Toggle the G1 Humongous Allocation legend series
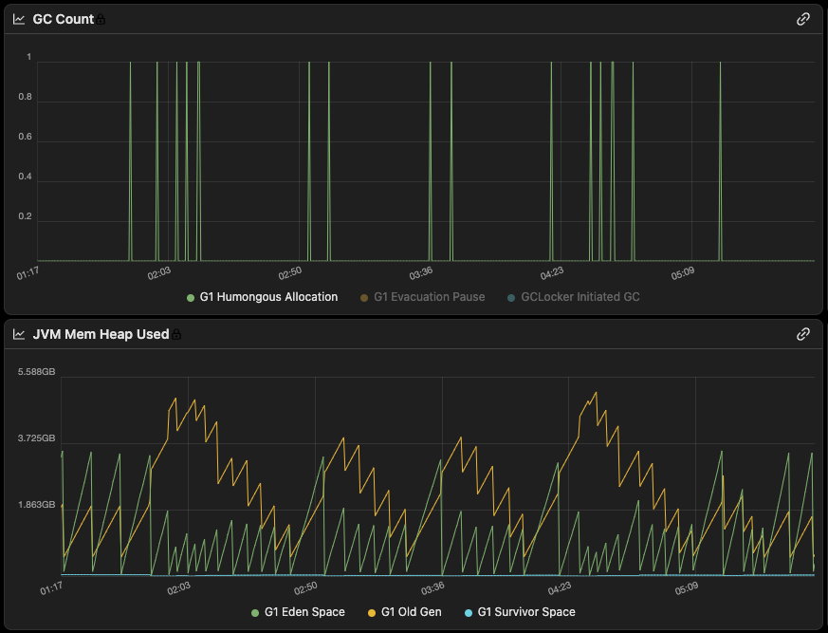The width and height of the screenshot is (828, 633). (x=263, y=297)
